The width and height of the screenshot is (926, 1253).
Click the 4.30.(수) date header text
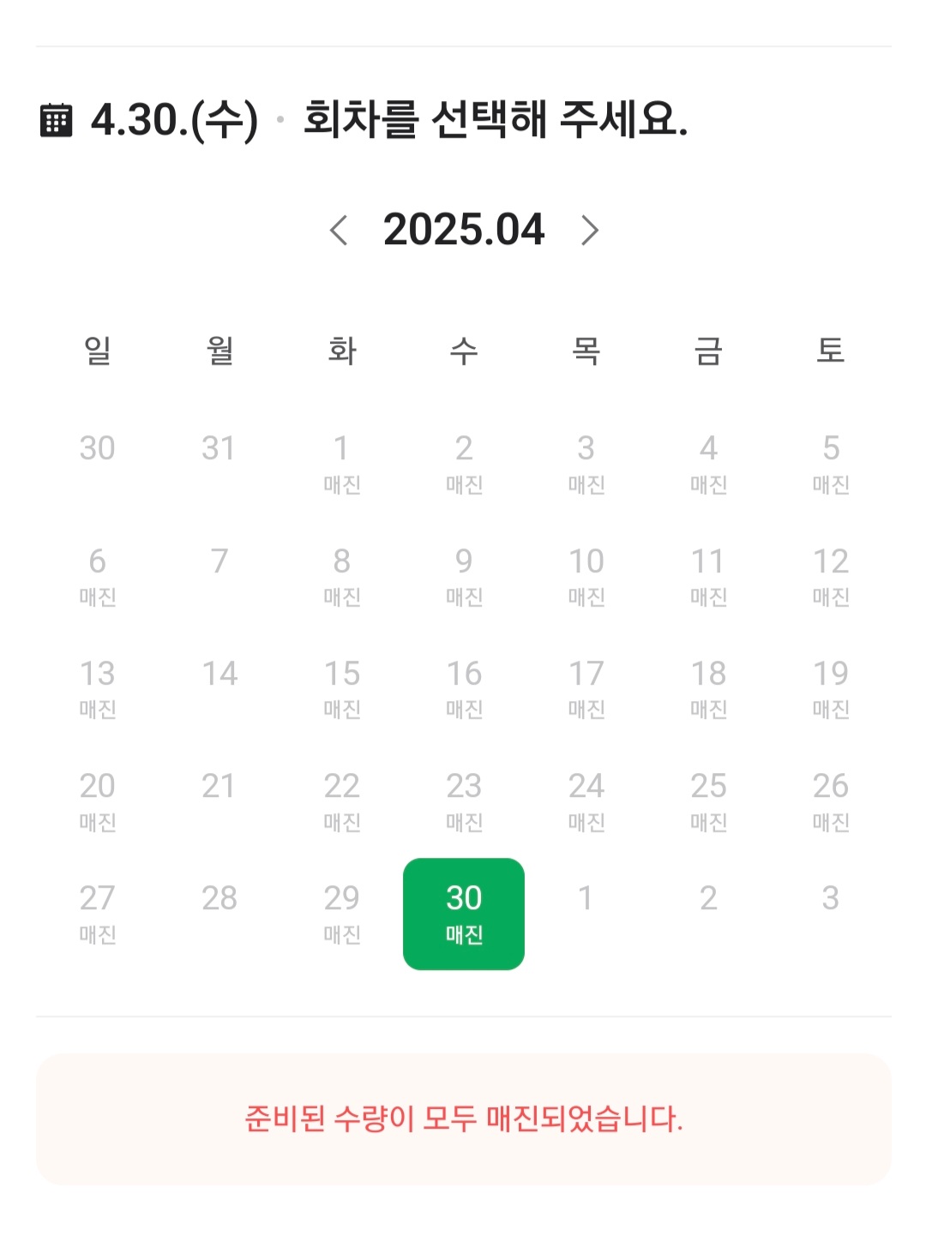coord(175,120)
